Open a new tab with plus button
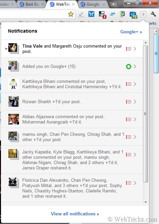Screen dimensions: 159x224 [x=113, y=4]
